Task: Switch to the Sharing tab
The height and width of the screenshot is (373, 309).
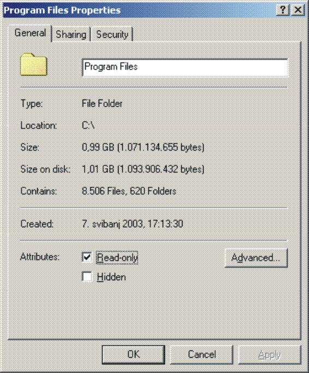Action: tap(71, 34)
